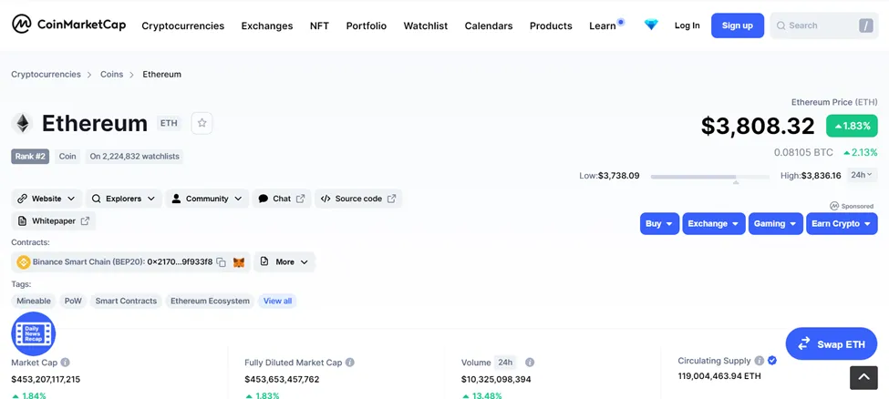
Task: Change the 24h Low/High range selector
Action: tap(862, 175)
